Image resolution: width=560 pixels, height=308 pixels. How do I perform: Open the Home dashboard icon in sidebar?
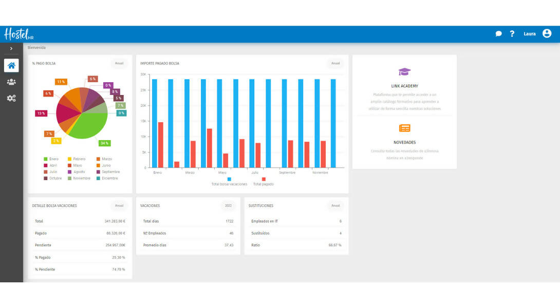(x=11, y=65)
